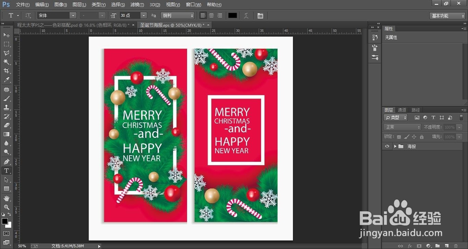Lock all layer attributes
468x249 pixels.
tap(422, 137)
